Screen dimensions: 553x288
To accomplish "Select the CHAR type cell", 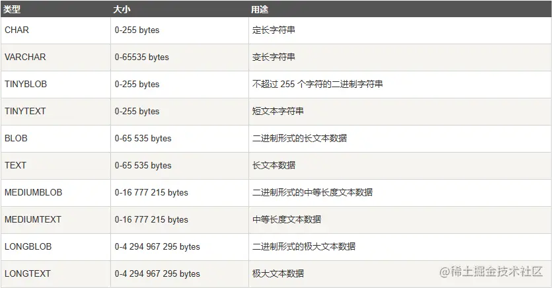I will [x=17, y=30].
